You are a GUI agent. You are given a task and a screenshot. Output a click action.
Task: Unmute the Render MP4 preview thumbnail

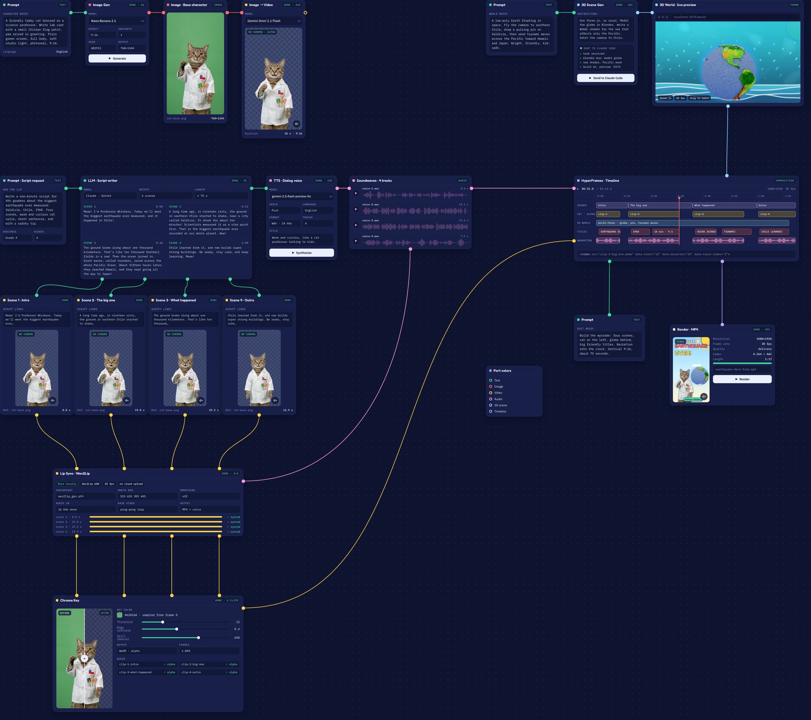(x=704, y=396)
